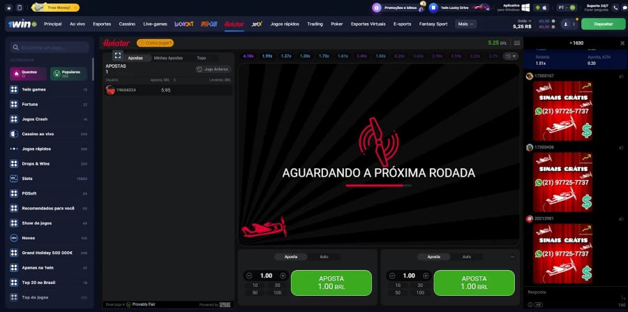628x312 pixels.
Task: Click the Apple app icon
Action: tap(546, 8)
